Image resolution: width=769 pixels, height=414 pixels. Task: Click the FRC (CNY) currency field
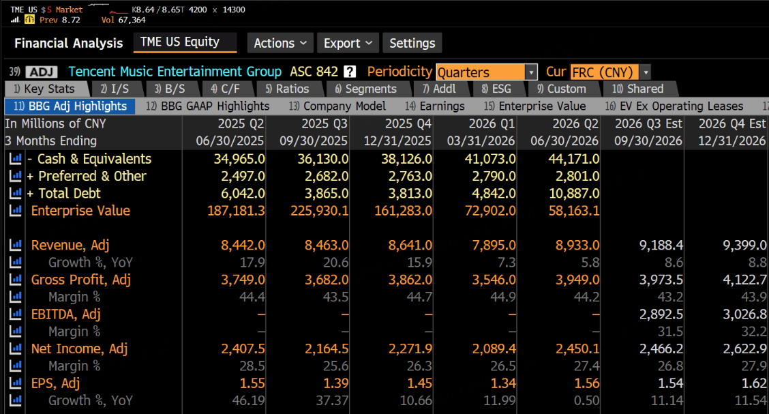[605, 72]
